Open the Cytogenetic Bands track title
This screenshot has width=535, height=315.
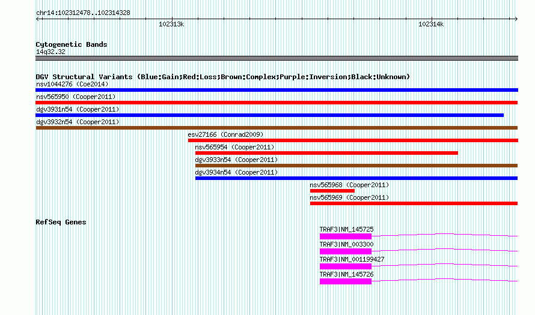(72, 44)
